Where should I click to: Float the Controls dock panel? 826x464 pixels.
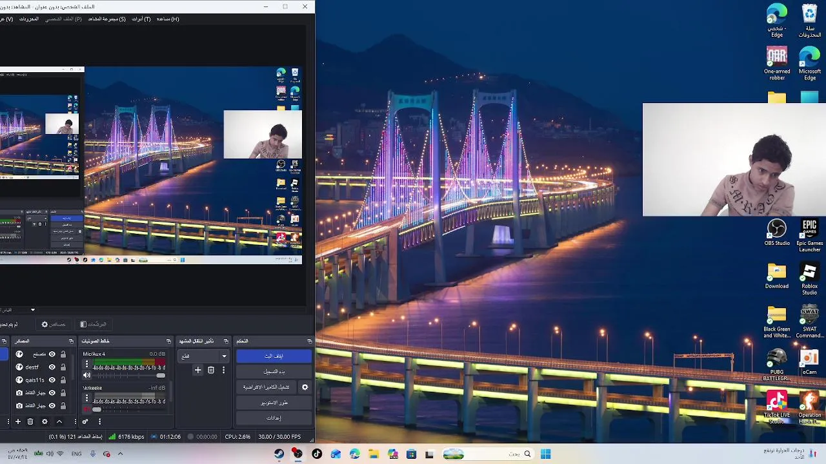coord(309,341)
